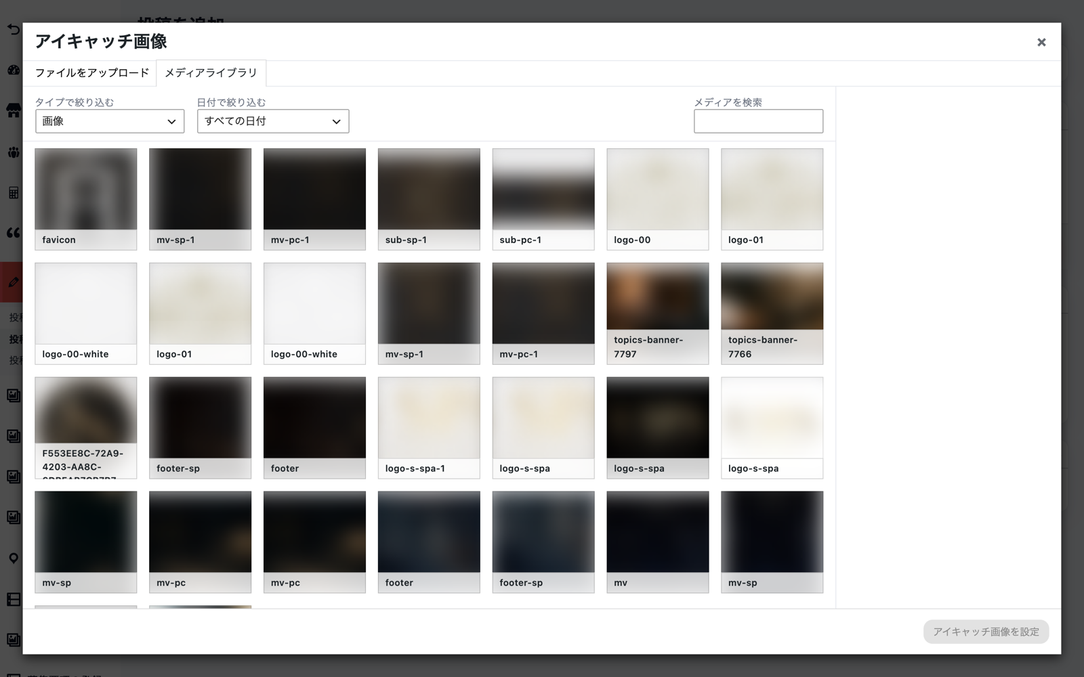This screenshot has height=677, width=1084.
Task: Choose the logo-s-spa-1 image
Action: click(429, 428)
